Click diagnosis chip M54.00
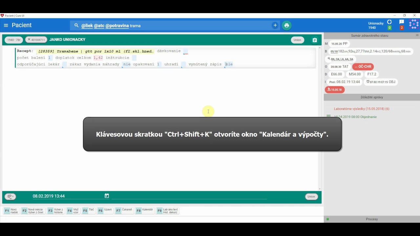 (x=355, y=74)
